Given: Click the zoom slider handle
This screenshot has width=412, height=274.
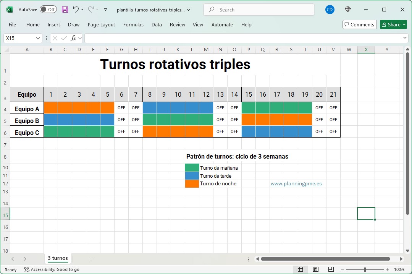Looking at the screenshot, I should pyautogui.click(x=365, y=269).
